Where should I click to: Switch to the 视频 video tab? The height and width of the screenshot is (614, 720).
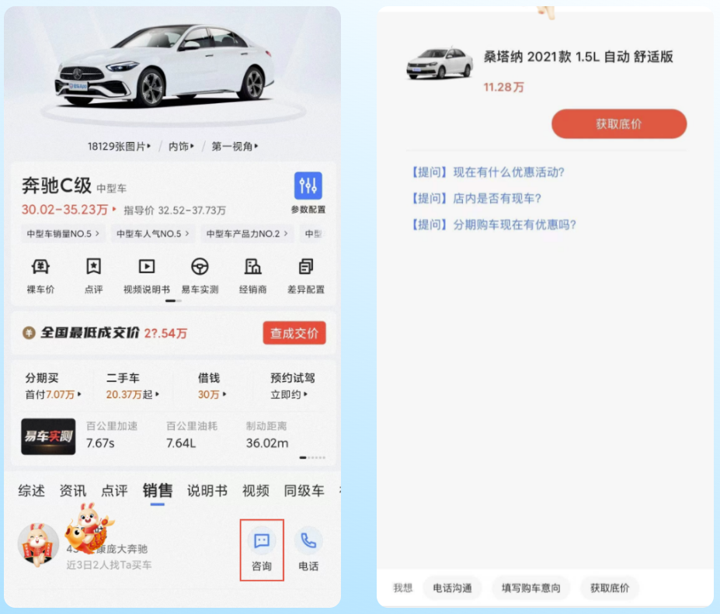coord(256,491)
